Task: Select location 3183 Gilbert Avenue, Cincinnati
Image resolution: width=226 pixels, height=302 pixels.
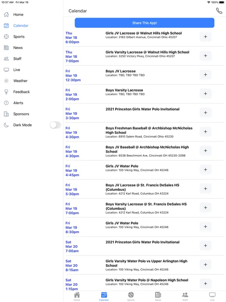Action: point(141,37)
